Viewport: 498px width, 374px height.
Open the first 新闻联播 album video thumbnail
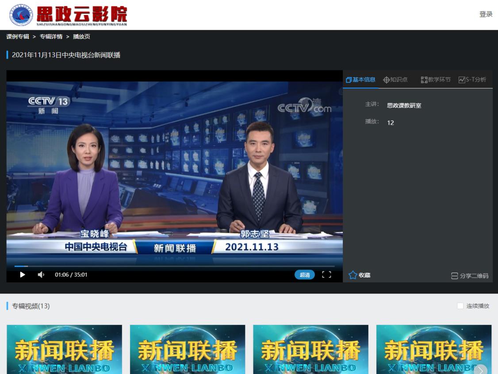tap(65, 349)
